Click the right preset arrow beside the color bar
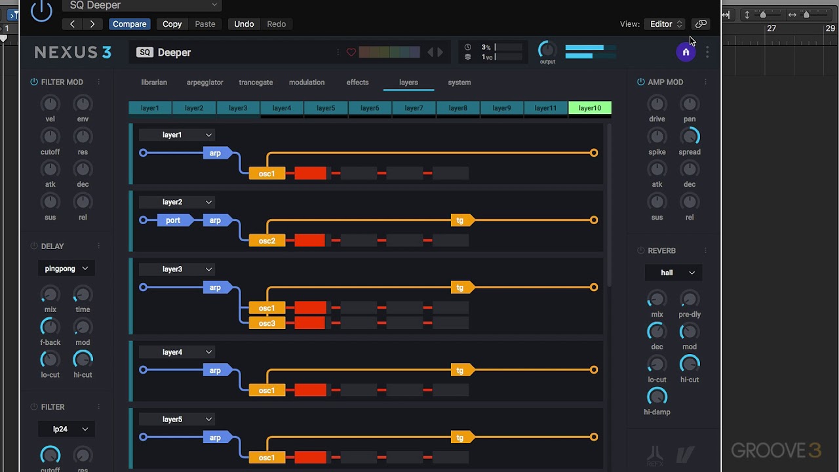Viewport: 839px width, 472px height. [440, 52]
